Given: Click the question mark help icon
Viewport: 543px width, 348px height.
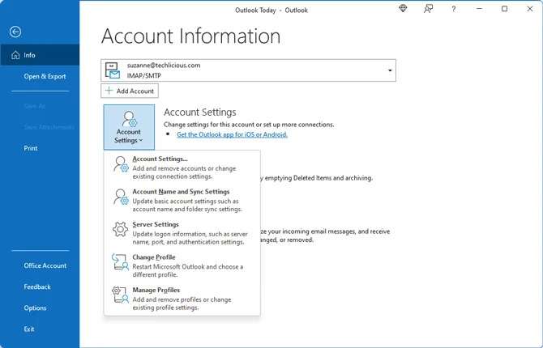Looking at the screenshot, I should point(454,9).
